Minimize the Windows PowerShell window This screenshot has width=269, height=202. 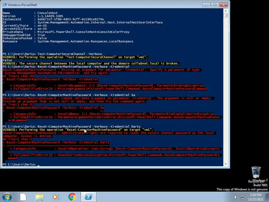pyautogui.click(x=206, y=5)
